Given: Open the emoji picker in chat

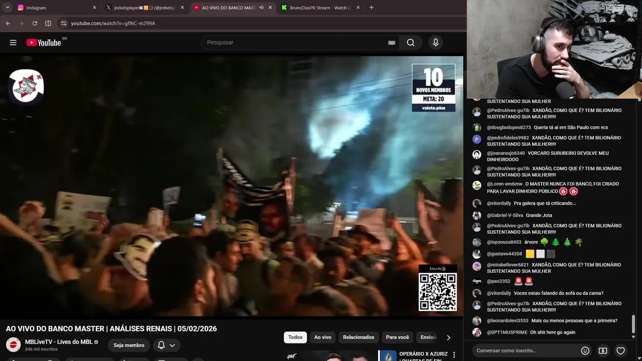Looking at the screenshot, I should click(x=585, y=350).
